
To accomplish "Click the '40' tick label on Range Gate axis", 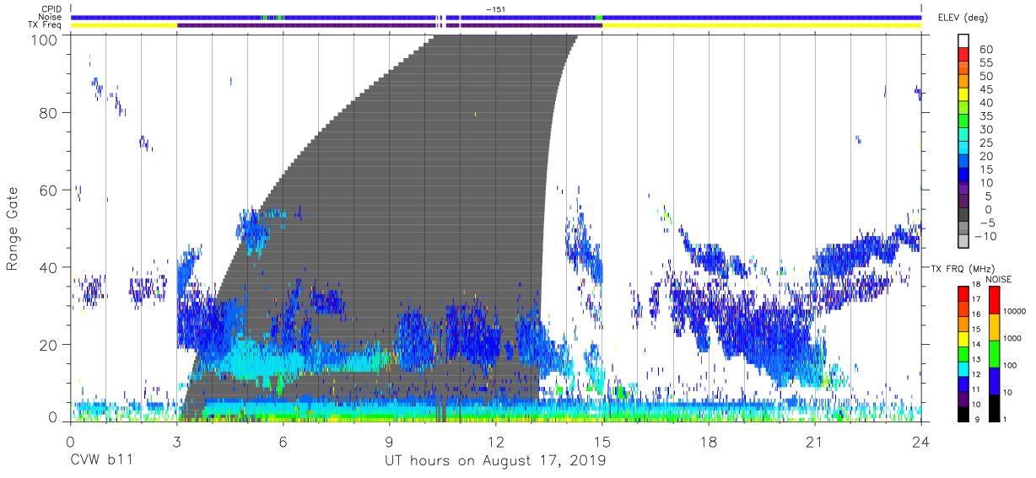I will (x=49, y=268).
